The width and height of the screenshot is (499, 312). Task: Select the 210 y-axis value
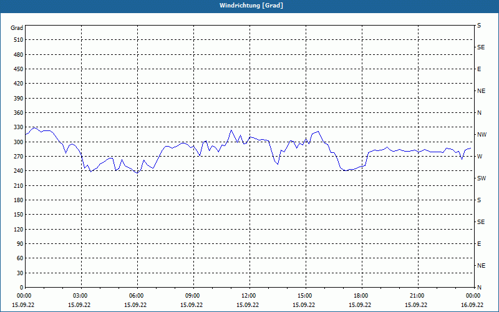click(18, 185)
